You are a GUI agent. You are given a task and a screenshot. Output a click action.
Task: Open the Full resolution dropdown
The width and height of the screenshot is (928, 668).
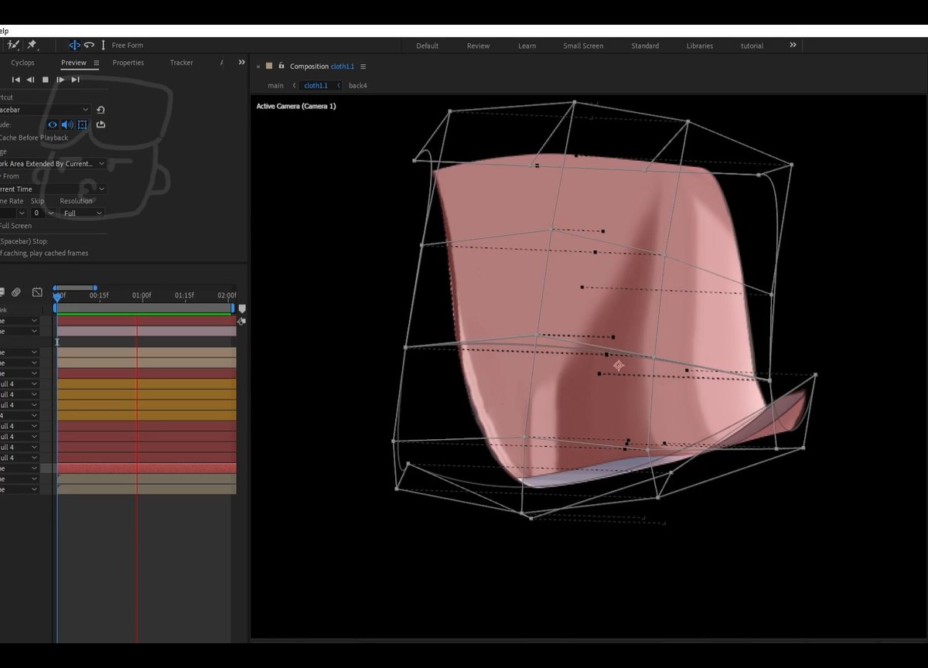tap(82, 213)
